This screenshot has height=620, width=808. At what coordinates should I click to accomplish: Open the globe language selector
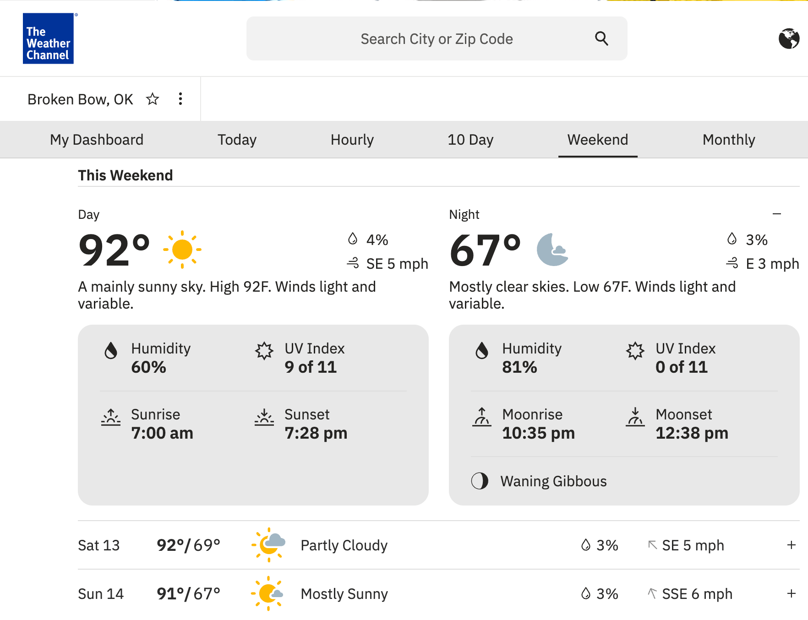coord(789,38)
